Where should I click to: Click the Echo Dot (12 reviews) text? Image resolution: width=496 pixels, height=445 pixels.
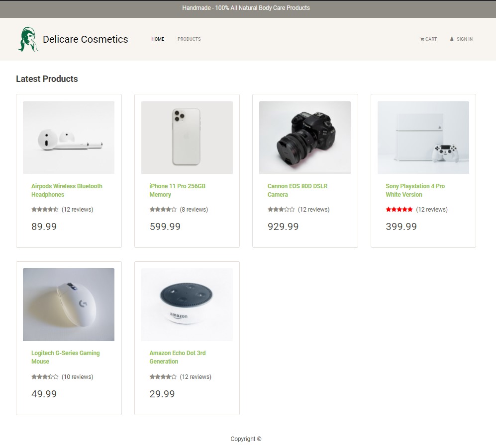click(x=196, y=377)
